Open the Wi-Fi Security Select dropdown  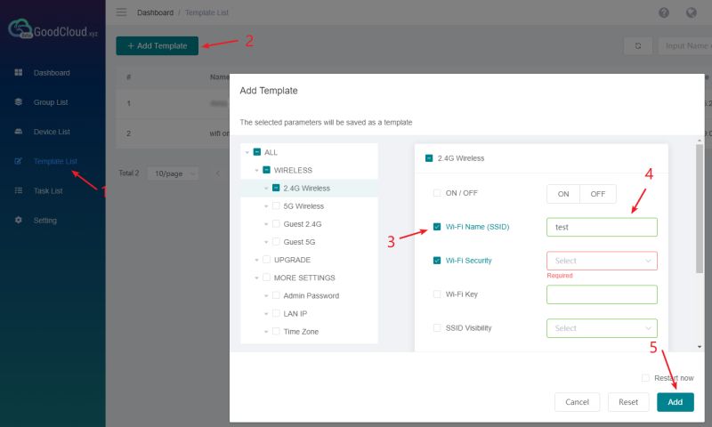click(602, 261)
